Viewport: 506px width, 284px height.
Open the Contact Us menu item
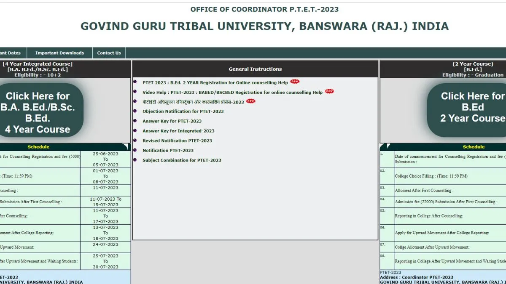pos(109,53)
